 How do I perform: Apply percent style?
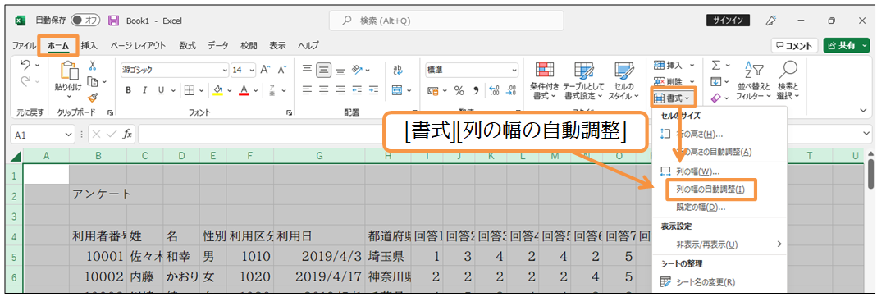tap(459, 90)
